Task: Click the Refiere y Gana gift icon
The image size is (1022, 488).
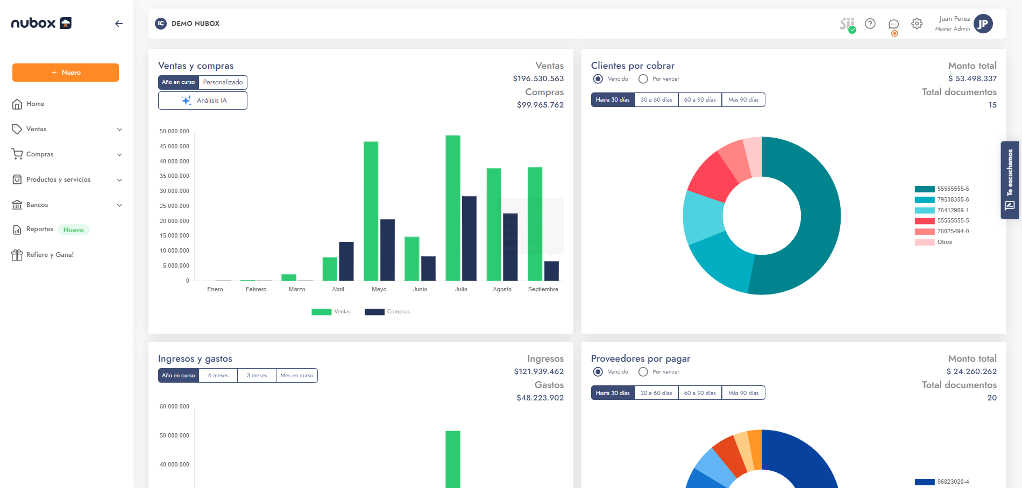Action: point(17,255)
